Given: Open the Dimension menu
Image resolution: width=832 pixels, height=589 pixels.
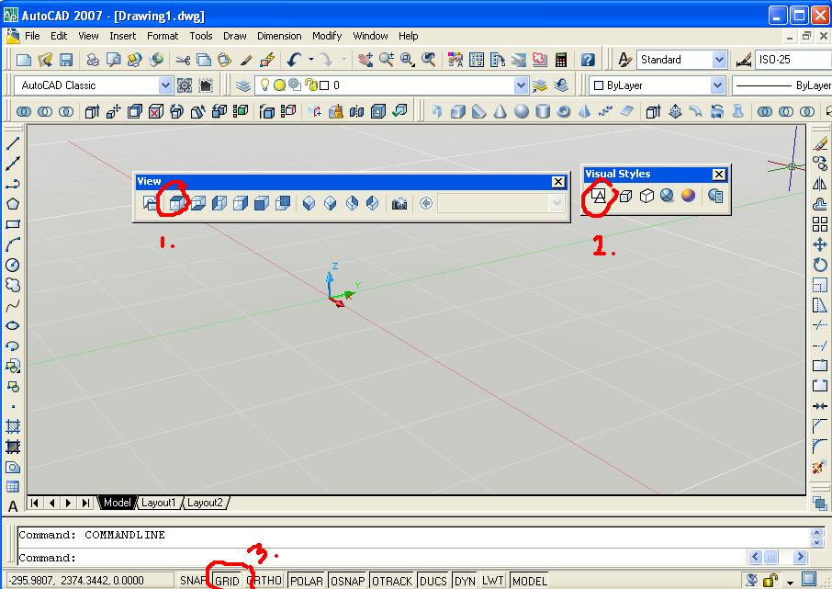Looking at the screenshot, I should click(279, 36).
